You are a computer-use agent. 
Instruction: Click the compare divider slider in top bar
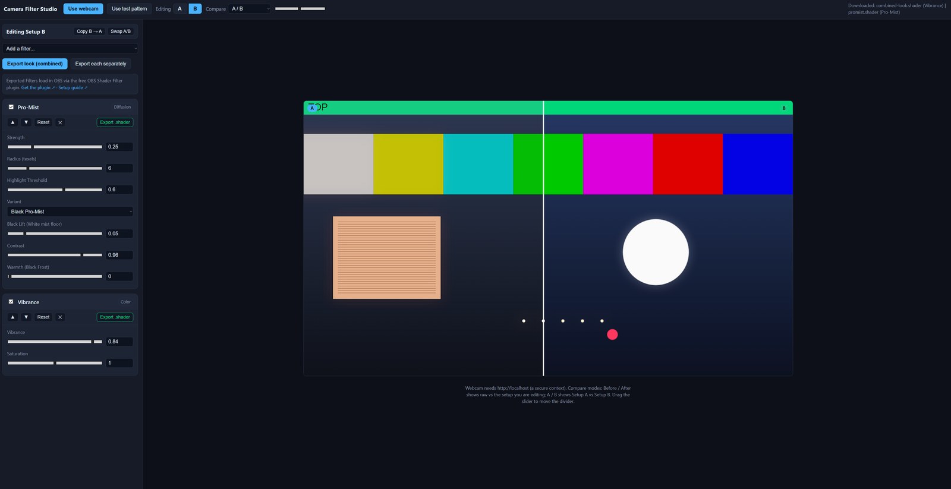(300, 8)
